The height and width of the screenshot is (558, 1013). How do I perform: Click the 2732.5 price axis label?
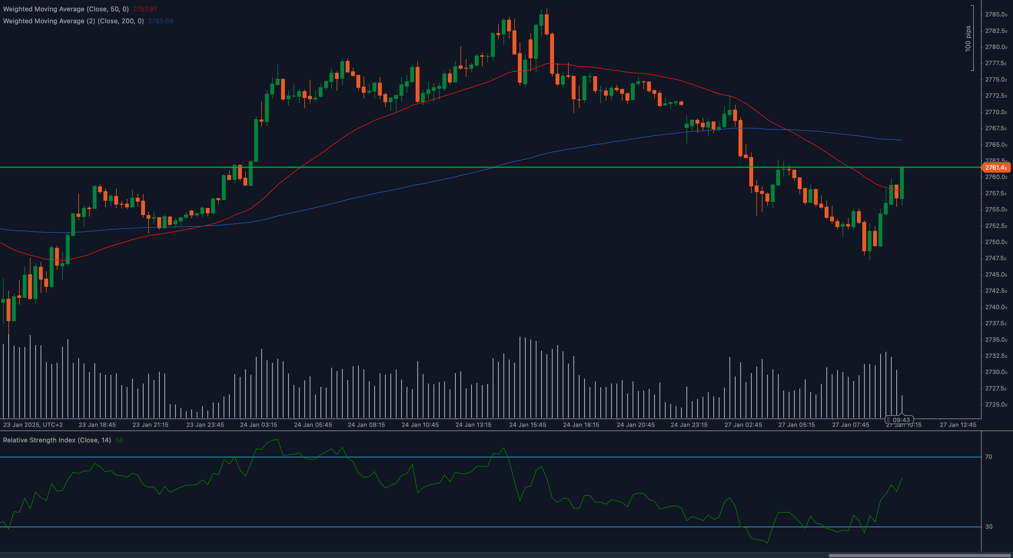(x=996, y=356)
